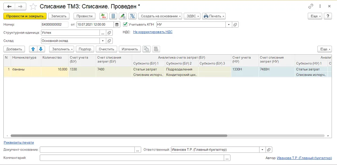Expand НУ field dropdown arrow
Screen dimensions: 337x165
(229, 25)
